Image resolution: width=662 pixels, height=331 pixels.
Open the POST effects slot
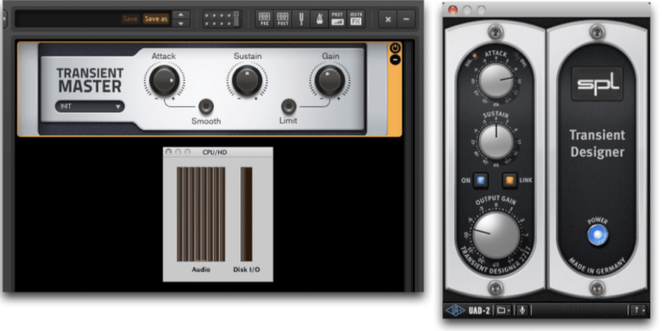[x=283, y=19]
